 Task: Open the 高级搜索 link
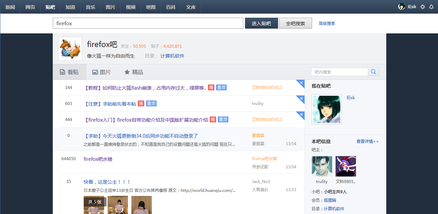(x=327, y=24)
